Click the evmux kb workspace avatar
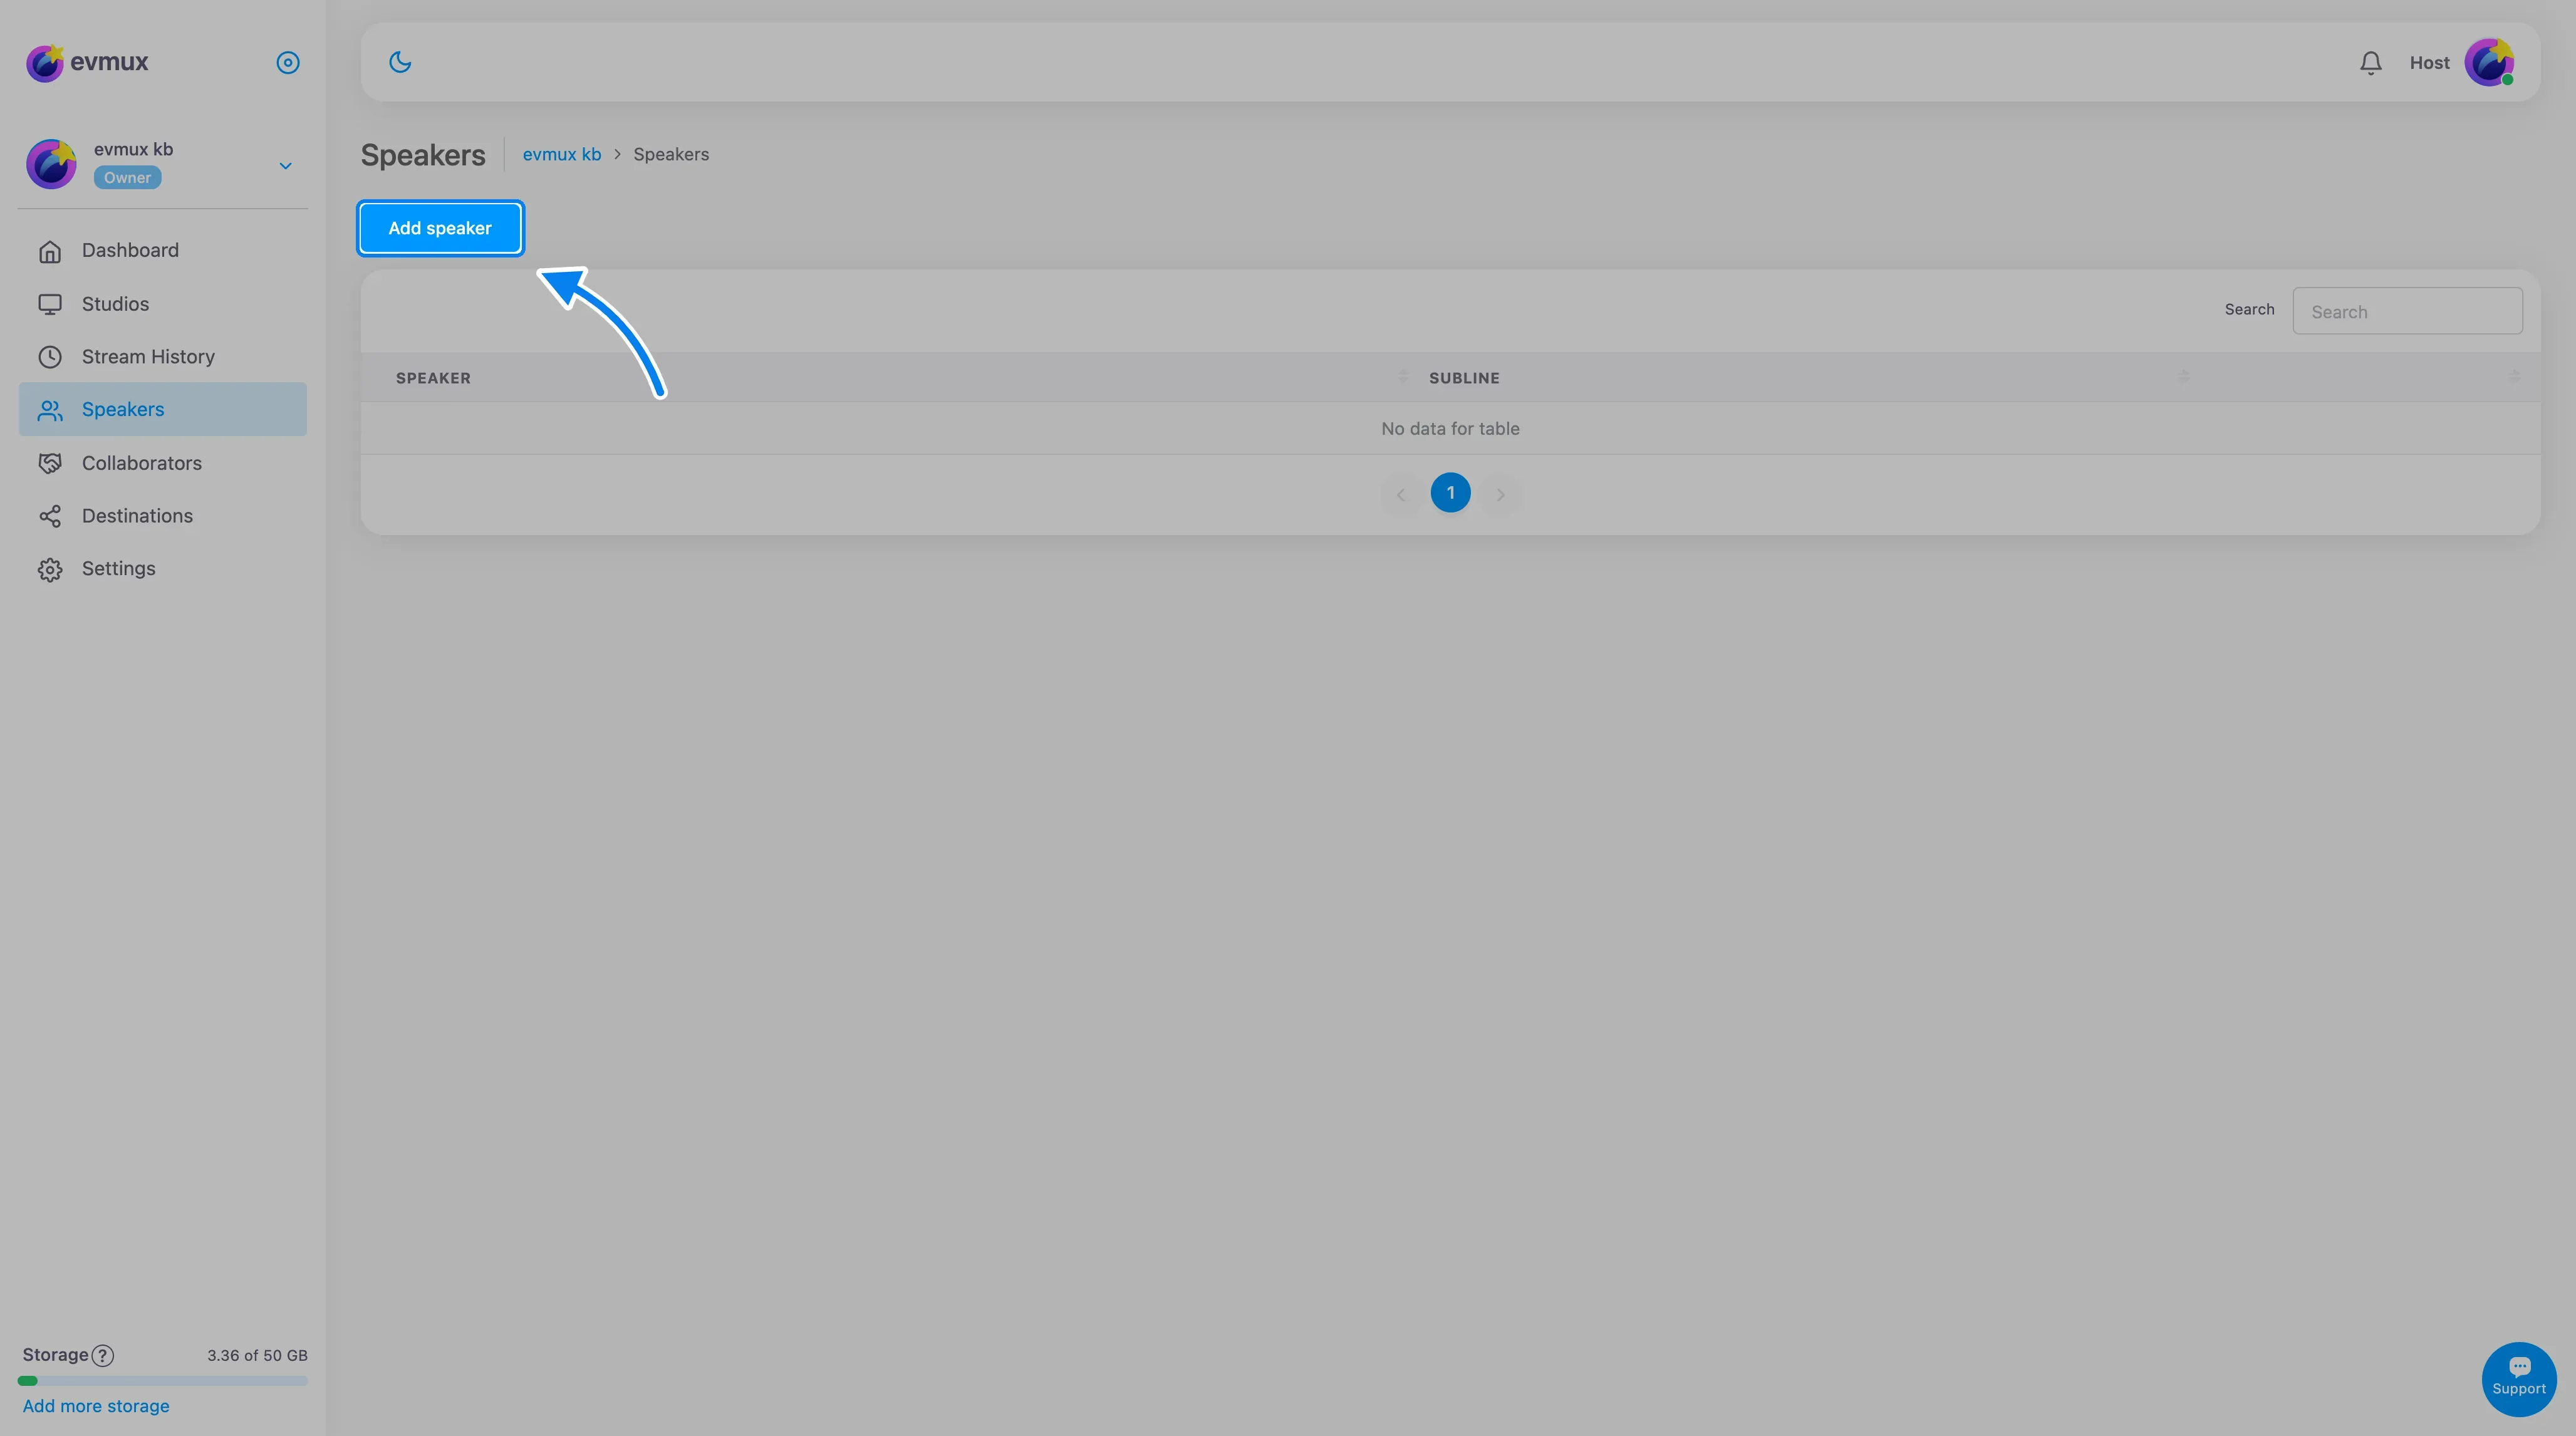2576x1436 pixels. 51,163
